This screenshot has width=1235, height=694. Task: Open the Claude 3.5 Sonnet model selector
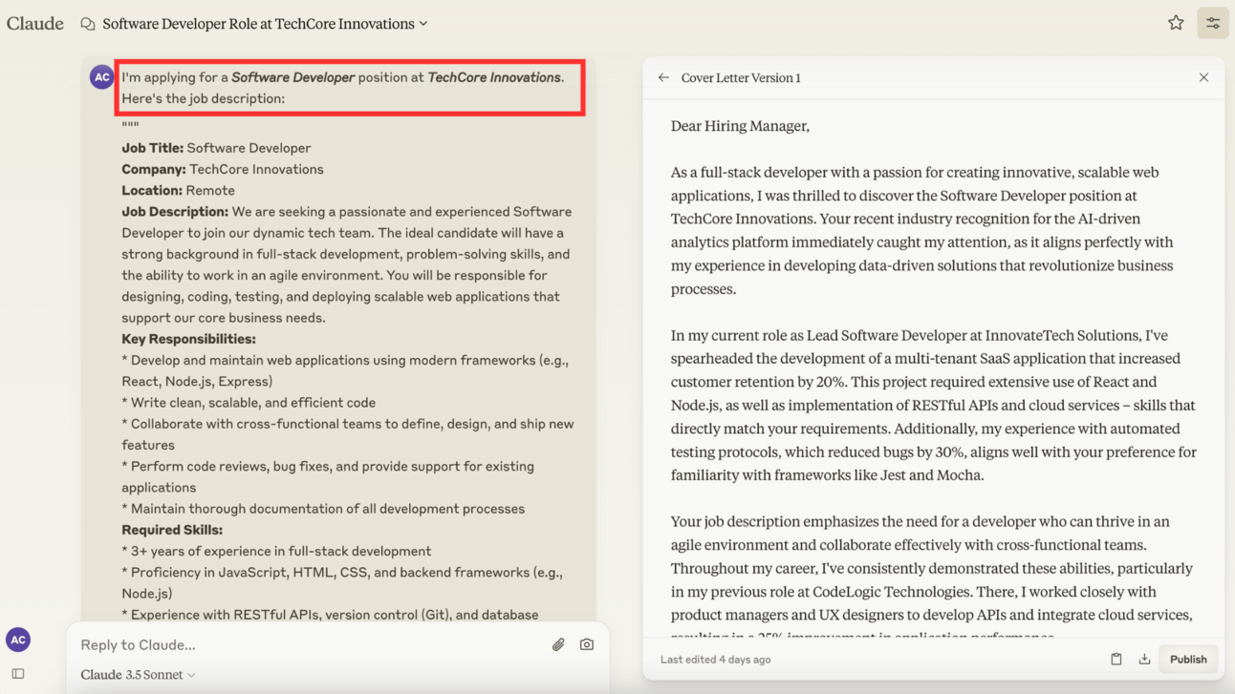139,675
